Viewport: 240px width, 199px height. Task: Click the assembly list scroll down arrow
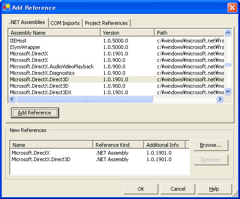click(228, 91)
